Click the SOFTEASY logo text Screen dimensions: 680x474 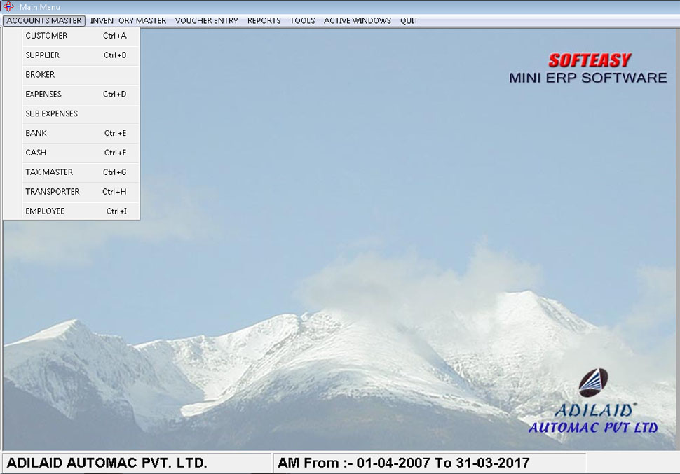590,60
